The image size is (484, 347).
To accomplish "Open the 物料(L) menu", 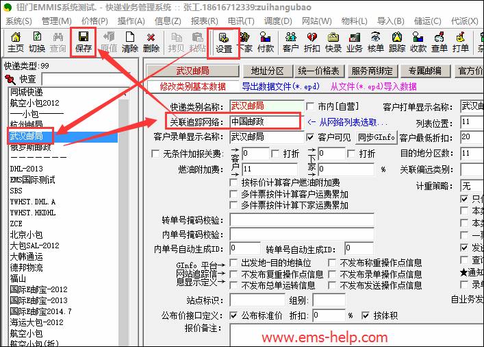I will click(x=355, y=21).
